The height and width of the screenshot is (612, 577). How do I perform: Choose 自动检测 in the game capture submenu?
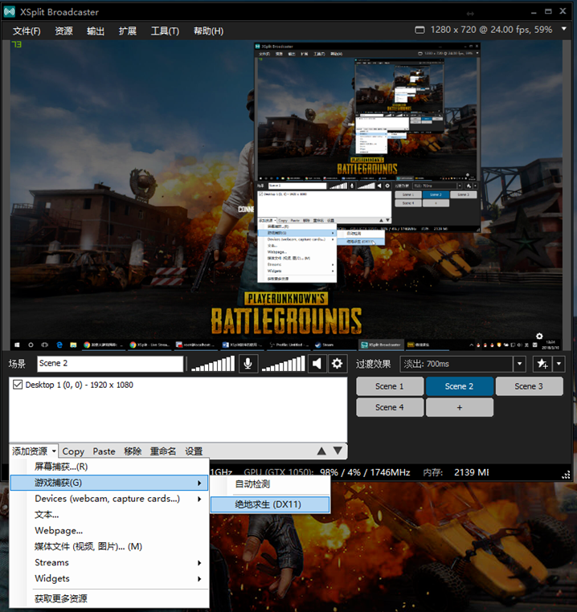270,484
